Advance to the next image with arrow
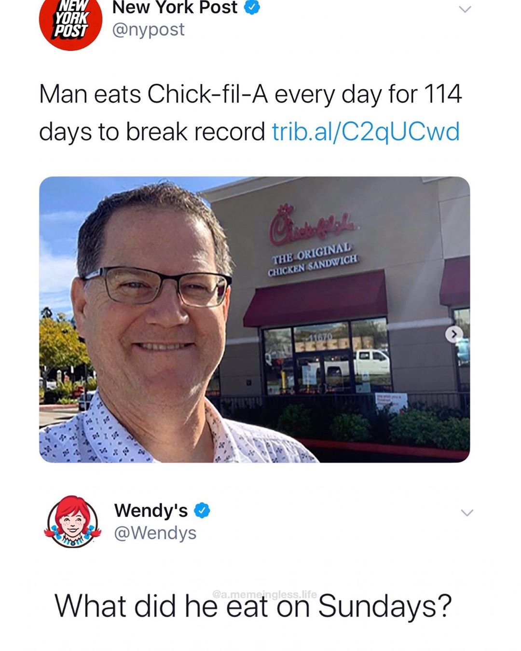The image size is (521, 651). coord(453,334)
